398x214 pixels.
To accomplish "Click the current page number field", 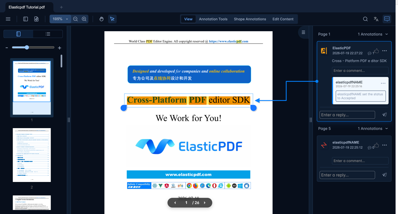I will 186,203.
